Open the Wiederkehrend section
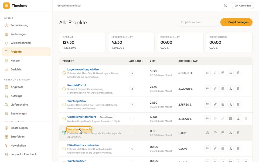 point(26,43)
